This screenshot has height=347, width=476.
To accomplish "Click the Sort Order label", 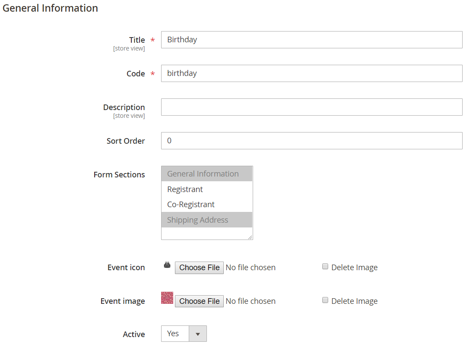I will pyautogui.click(x=126, y=141).
